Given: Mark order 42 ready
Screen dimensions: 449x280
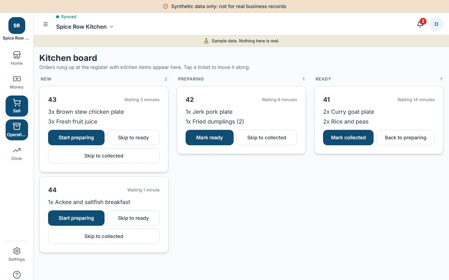Looking at the screenshot, I should pos(209,138).
